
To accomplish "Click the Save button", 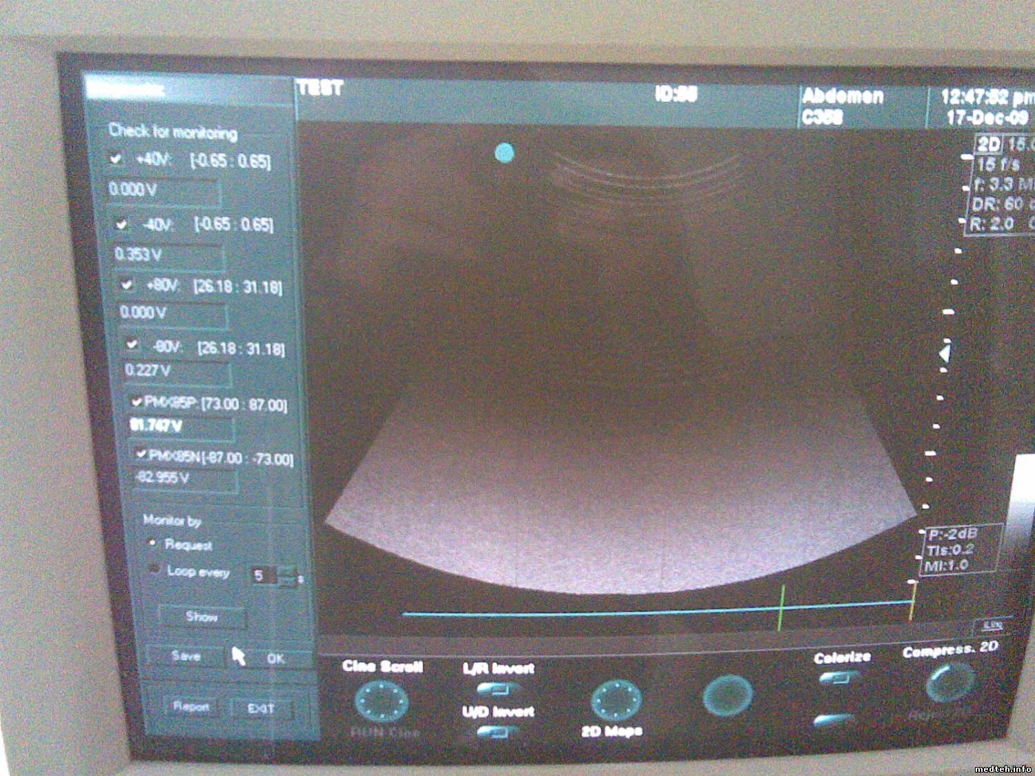I will [x=186, y=655].
